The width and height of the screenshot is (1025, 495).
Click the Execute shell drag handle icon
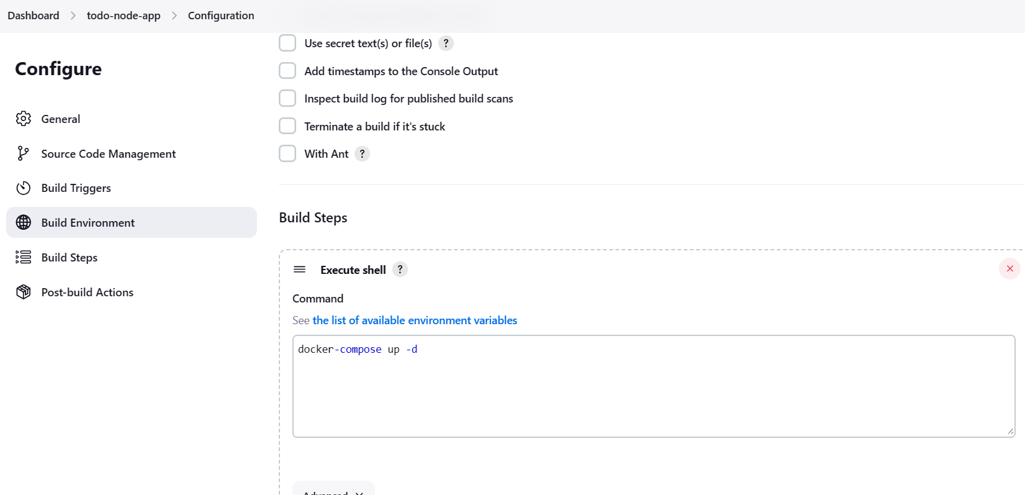(300, 270)
